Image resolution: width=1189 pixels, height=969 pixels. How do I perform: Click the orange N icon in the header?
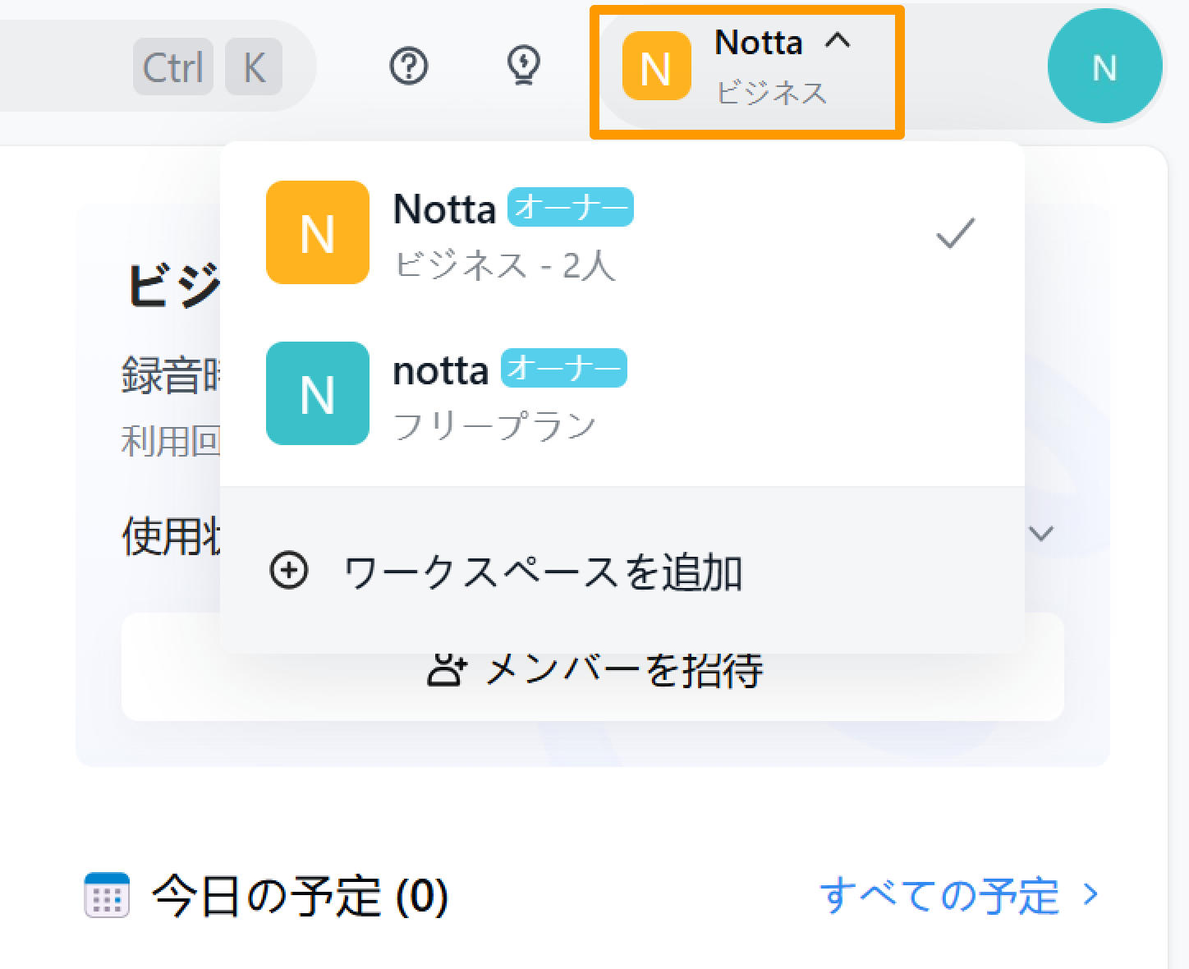pos(656,66)
